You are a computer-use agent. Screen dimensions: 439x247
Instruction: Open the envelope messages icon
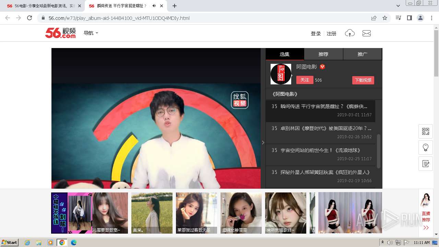367,33
